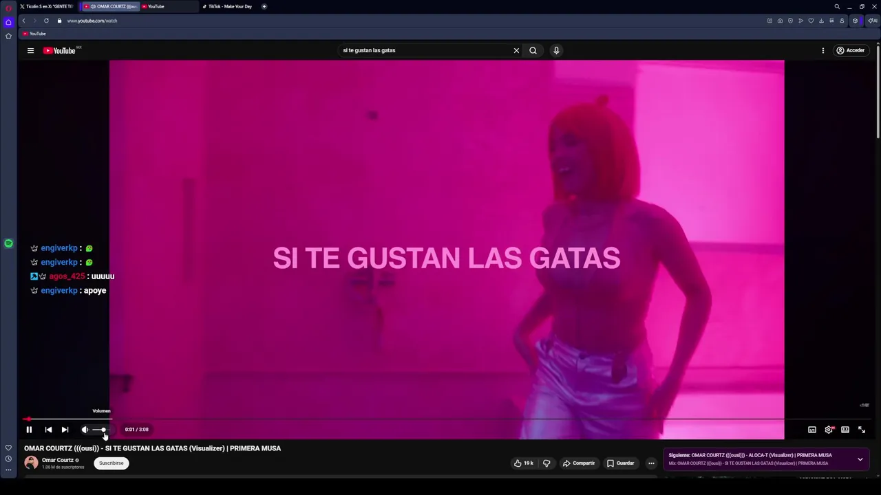
Task: Click the YouTube search magnifier button
Action: (533, 50)
